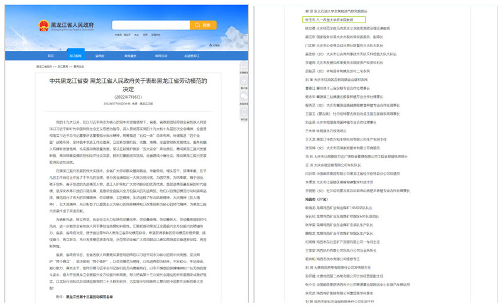This screenshot has width=502, height=307.
Task: Click the row 刘 革 大庆市红岗区
Action: (336, 80)
